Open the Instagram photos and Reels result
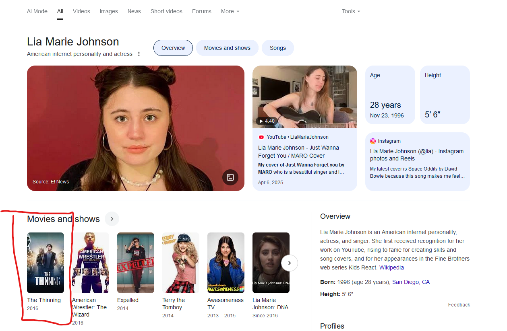The image size is (507, 331). (x=417, y=155)
